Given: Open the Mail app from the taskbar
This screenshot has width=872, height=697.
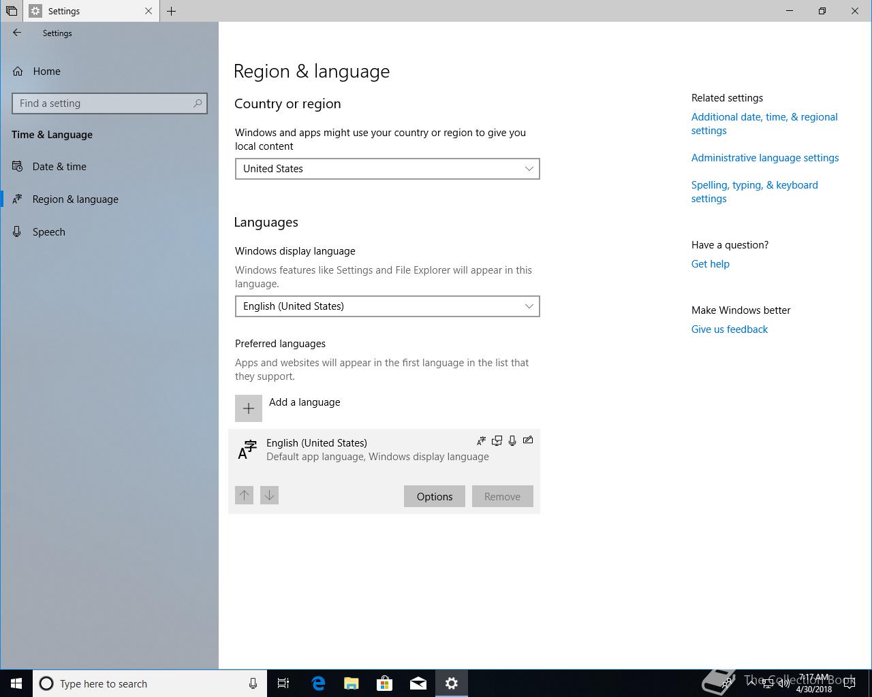Looking at the screenshot, I should (x=418, y=683).
